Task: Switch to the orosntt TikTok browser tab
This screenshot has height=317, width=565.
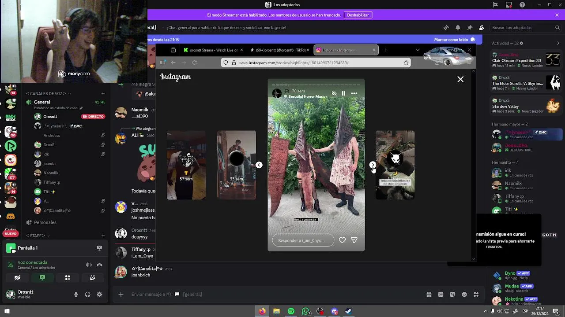Action: pos(279,50)
